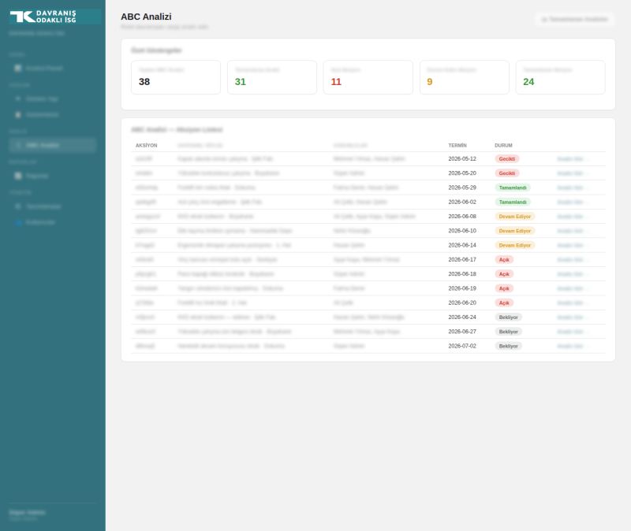Open the row link for the 2026-06-10 action
This screenshot has height=531, width=631.
click(572, 231)
